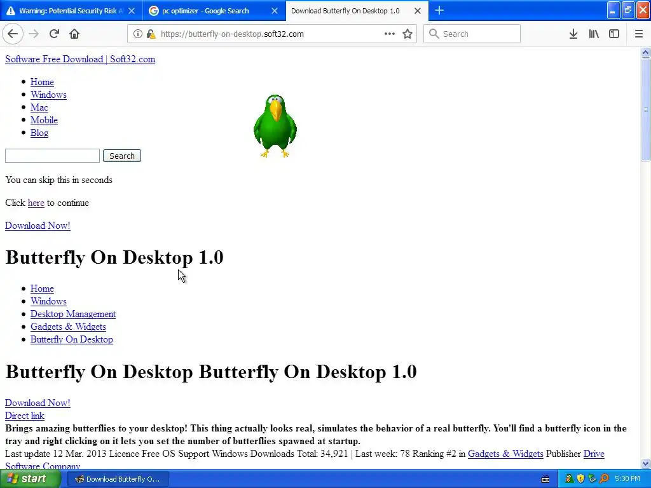Open the breadcrumb Home link under the title
The width and height of the screenshot is (651, 488).
[42, 288]
